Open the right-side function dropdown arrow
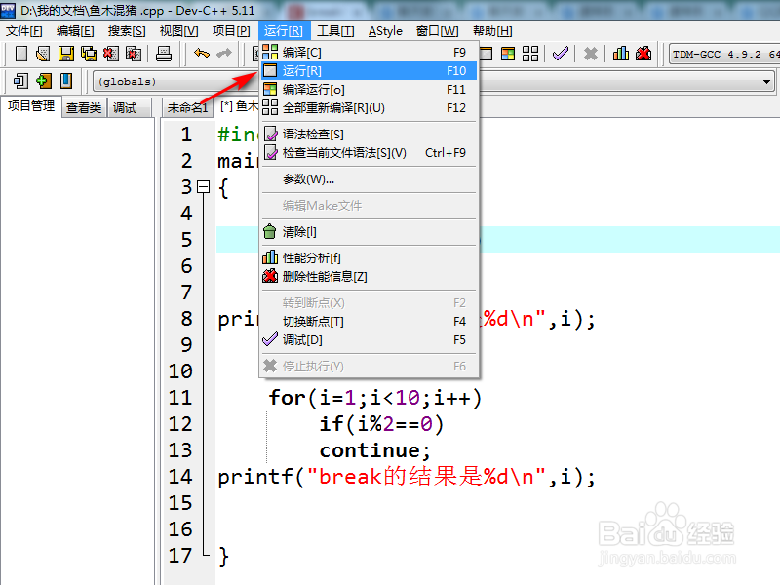 [x=766, y=82]
